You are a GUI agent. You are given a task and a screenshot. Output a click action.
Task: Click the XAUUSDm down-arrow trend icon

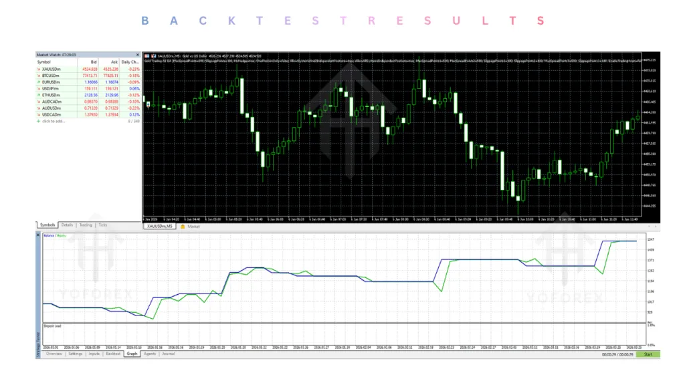[38, 69]
